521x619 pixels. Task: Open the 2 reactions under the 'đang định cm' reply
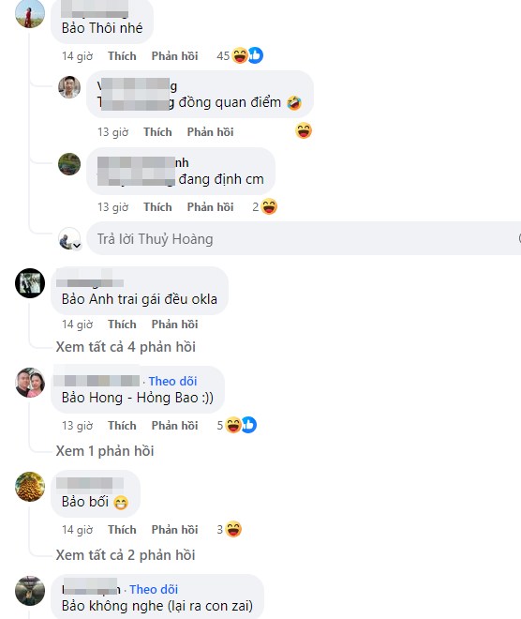pos(264,207)
